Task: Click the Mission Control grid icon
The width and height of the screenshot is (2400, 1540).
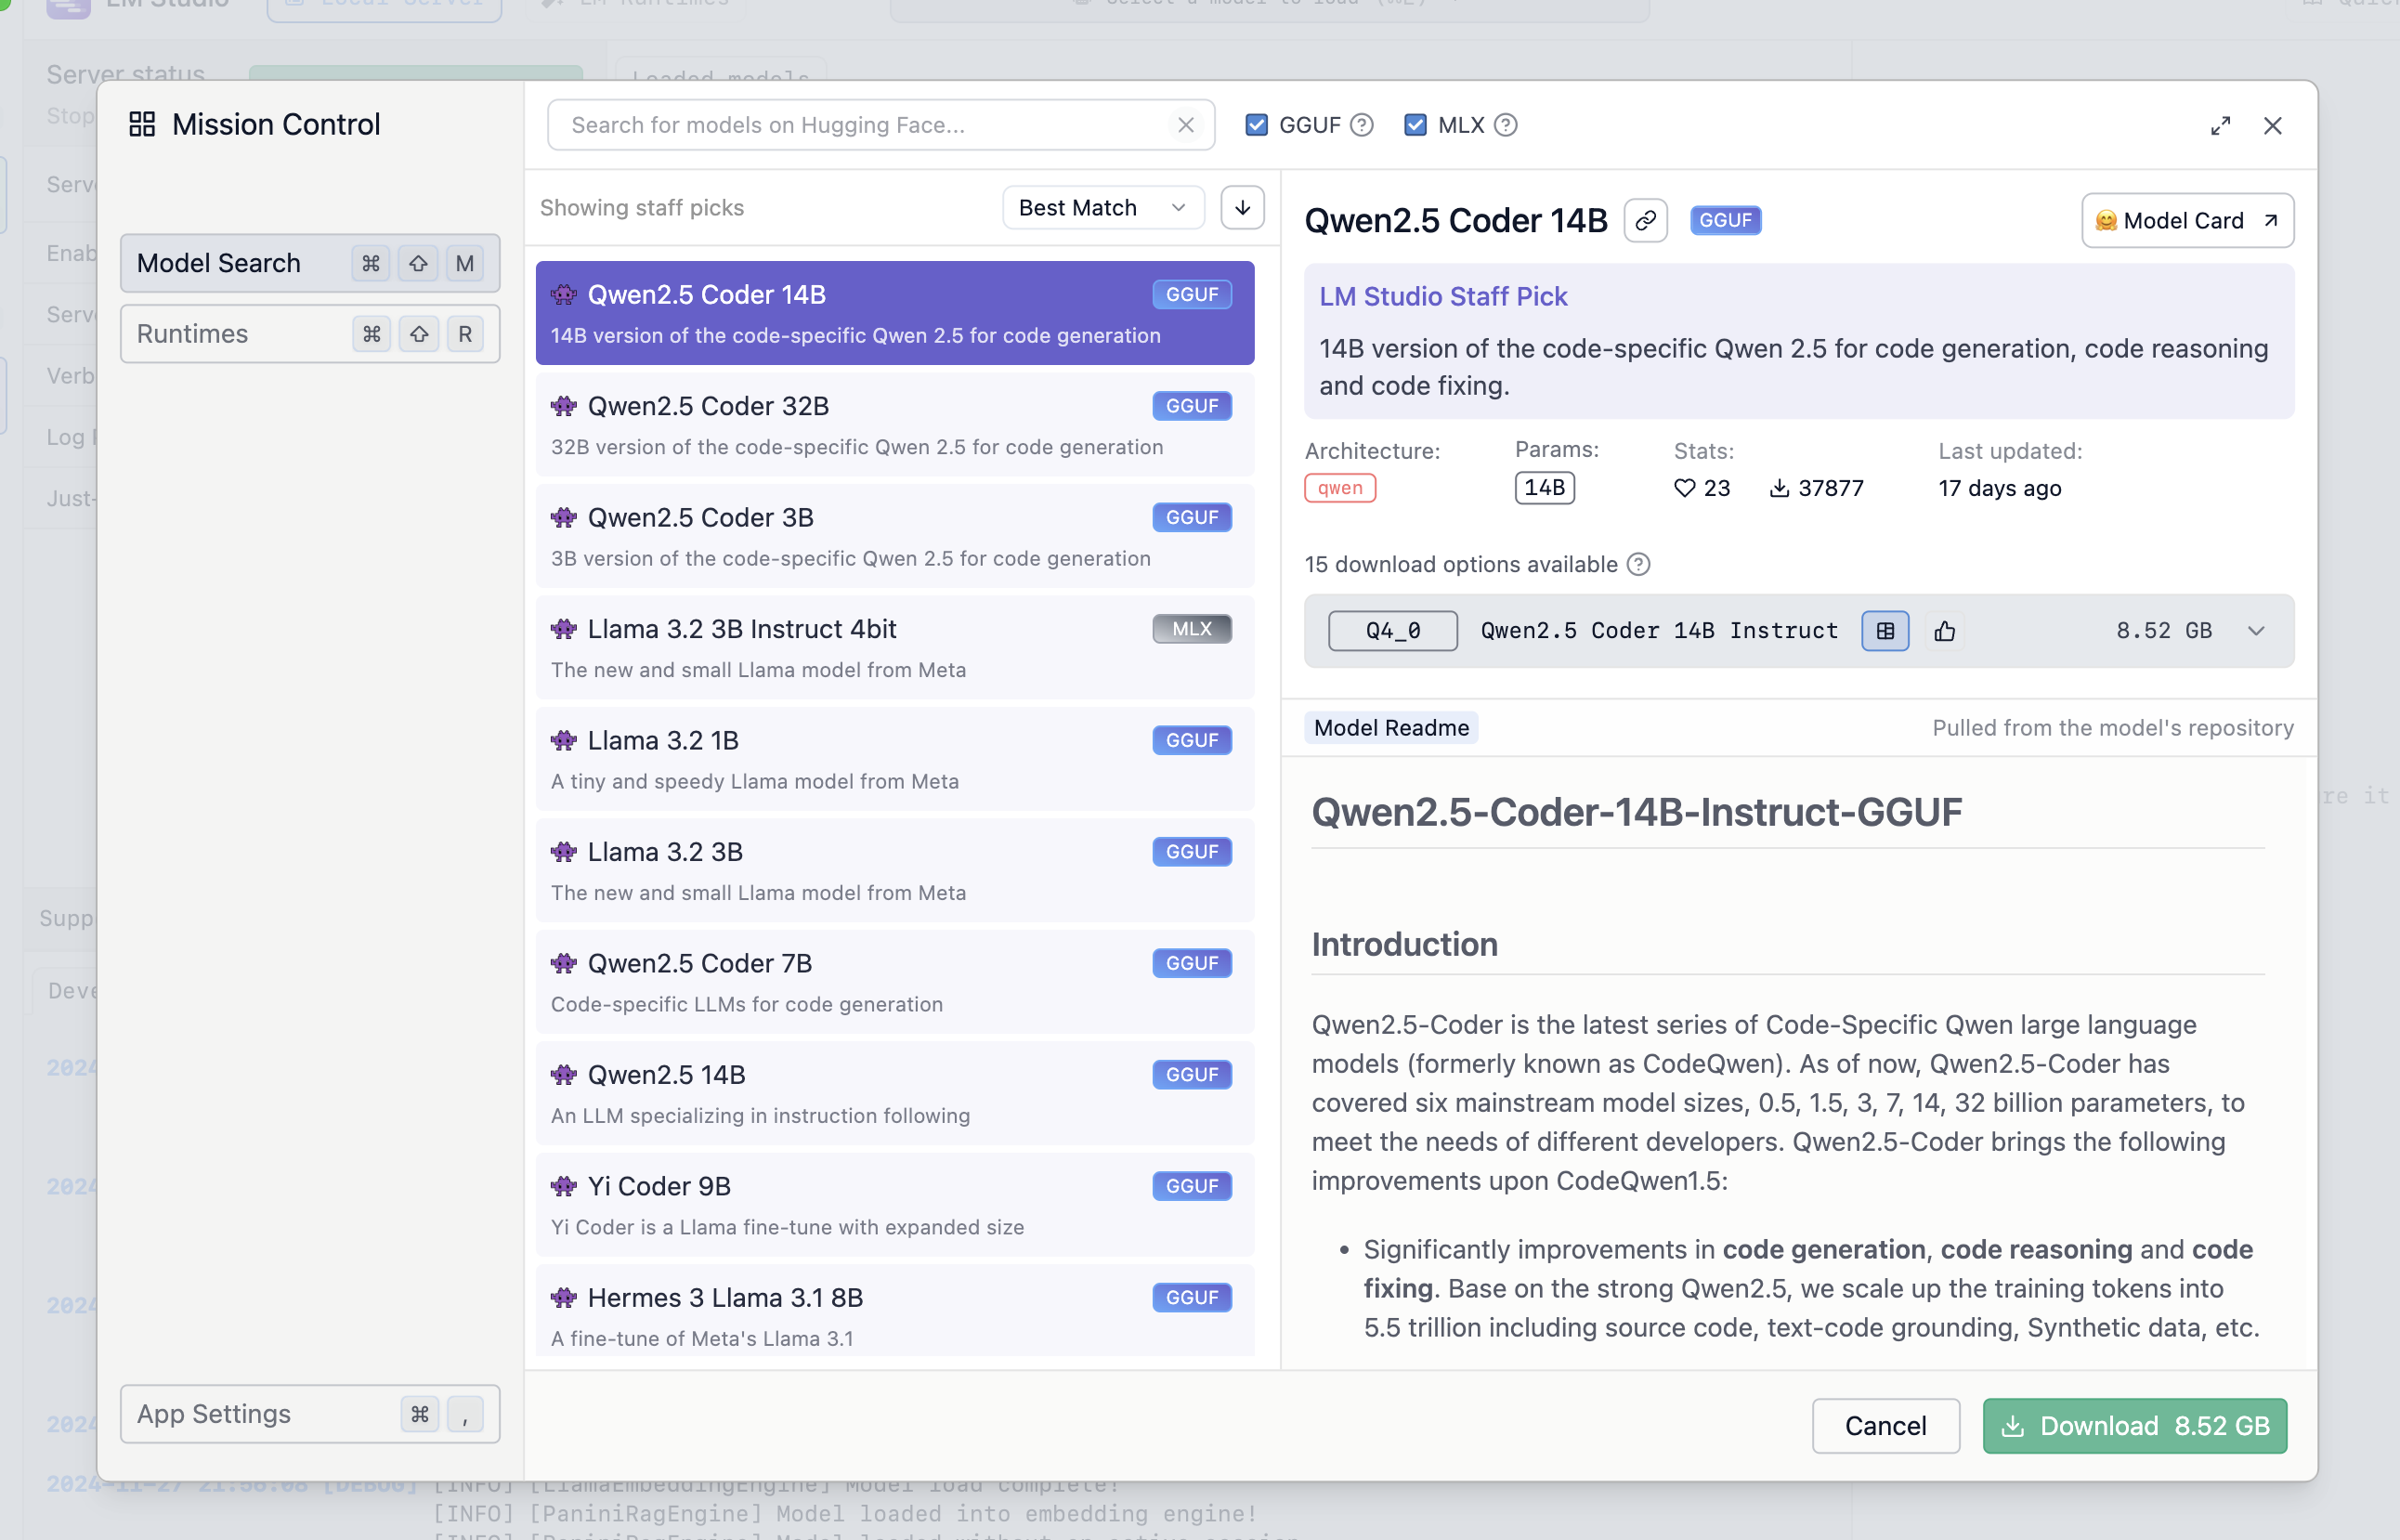Action: pyautogui.click(x=142, y=124)
